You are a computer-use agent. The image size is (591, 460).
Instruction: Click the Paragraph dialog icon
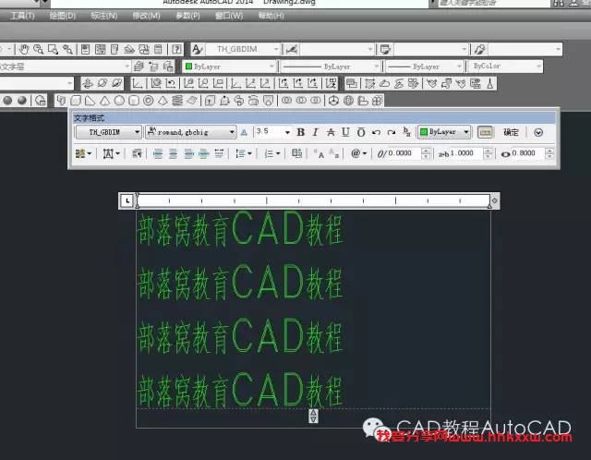pyautogui.click(x=137, y=153)
